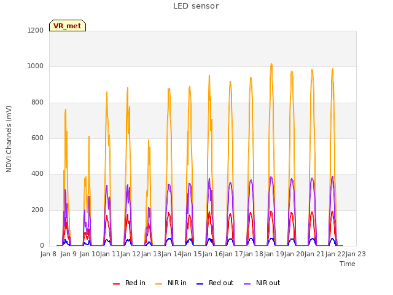Click the LED sensor chart title
The image size is (393, 295).
pyautogui.click(x=196, y=6)
